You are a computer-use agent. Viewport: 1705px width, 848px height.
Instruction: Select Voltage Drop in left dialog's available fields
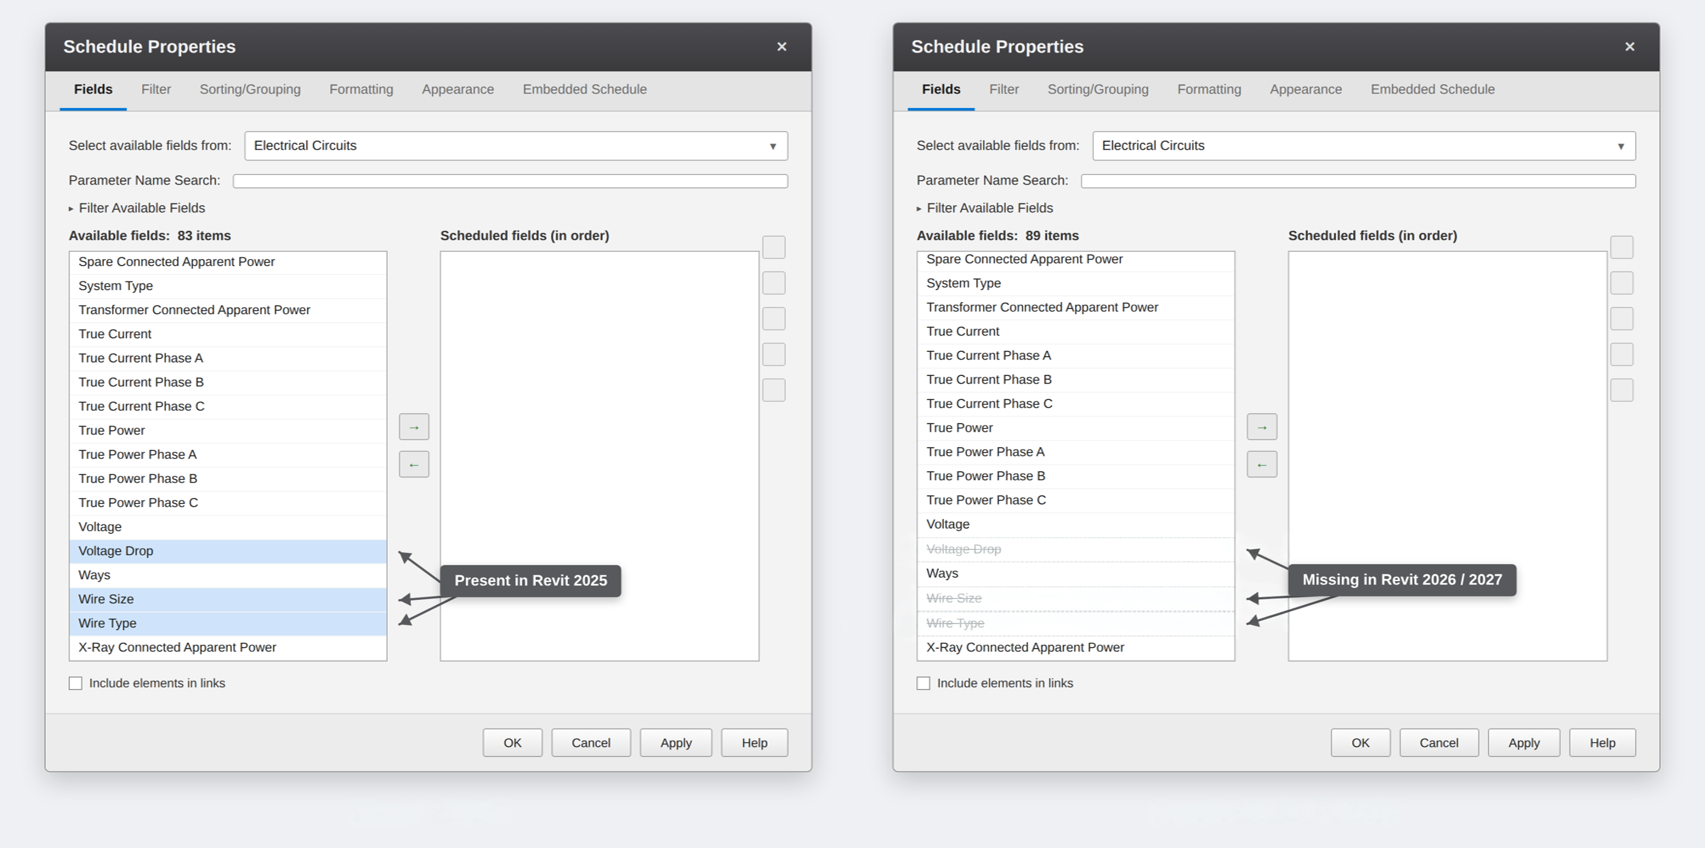click(x=228, y=551)
